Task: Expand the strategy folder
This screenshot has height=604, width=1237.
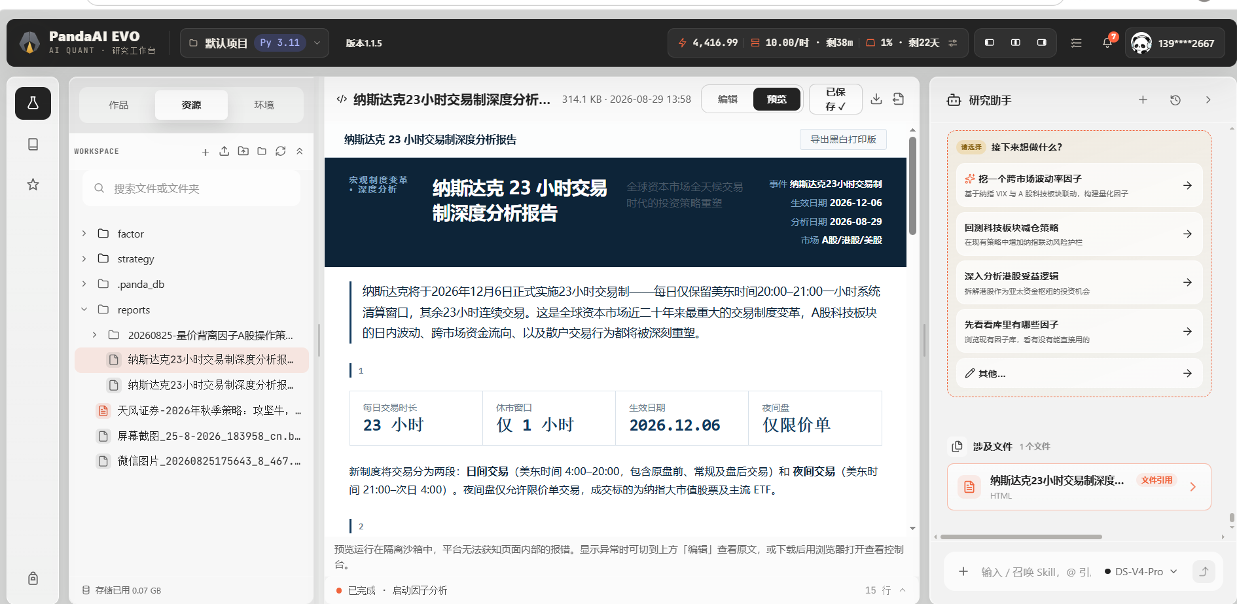Action: click(x=84, y=258)
